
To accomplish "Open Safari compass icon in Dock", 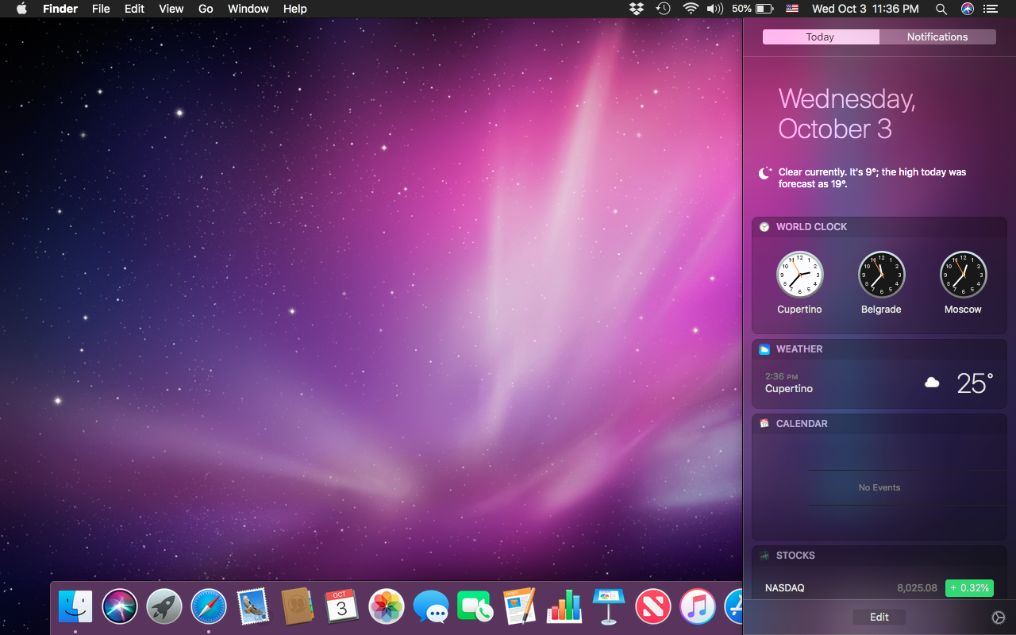I will [209, 607].
